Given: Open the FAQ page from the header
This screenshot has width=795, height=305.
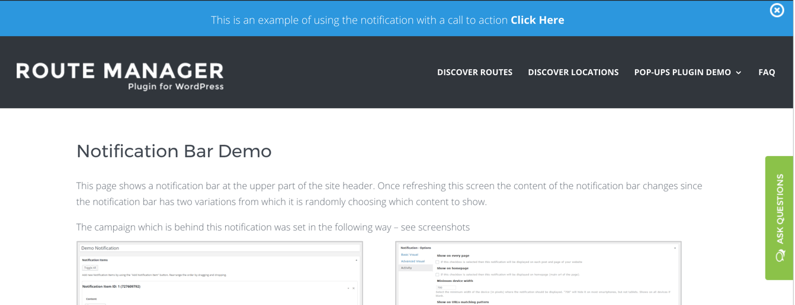Looking at the screenshot, I should tap(767, 72).
